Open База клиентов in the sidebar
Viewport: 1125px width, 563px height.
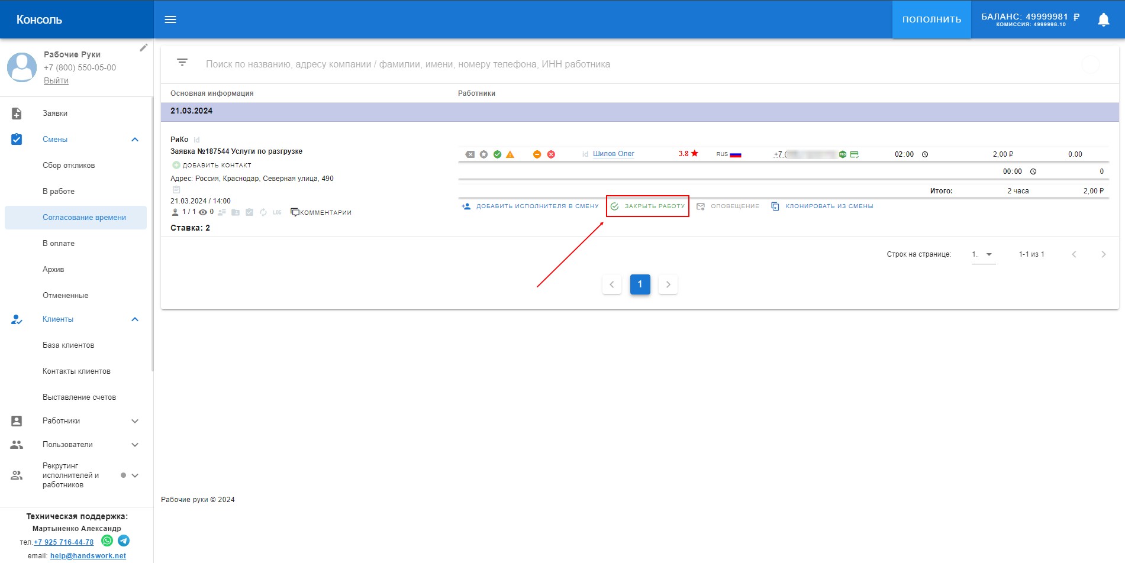(x=68, y=345)
